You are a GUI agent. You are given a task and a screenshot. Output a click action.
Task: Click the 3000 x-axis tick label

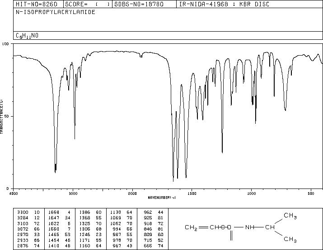click(73, 193)
